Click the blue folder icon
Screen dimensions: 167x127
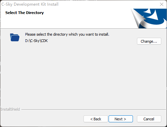click(15, 37)
